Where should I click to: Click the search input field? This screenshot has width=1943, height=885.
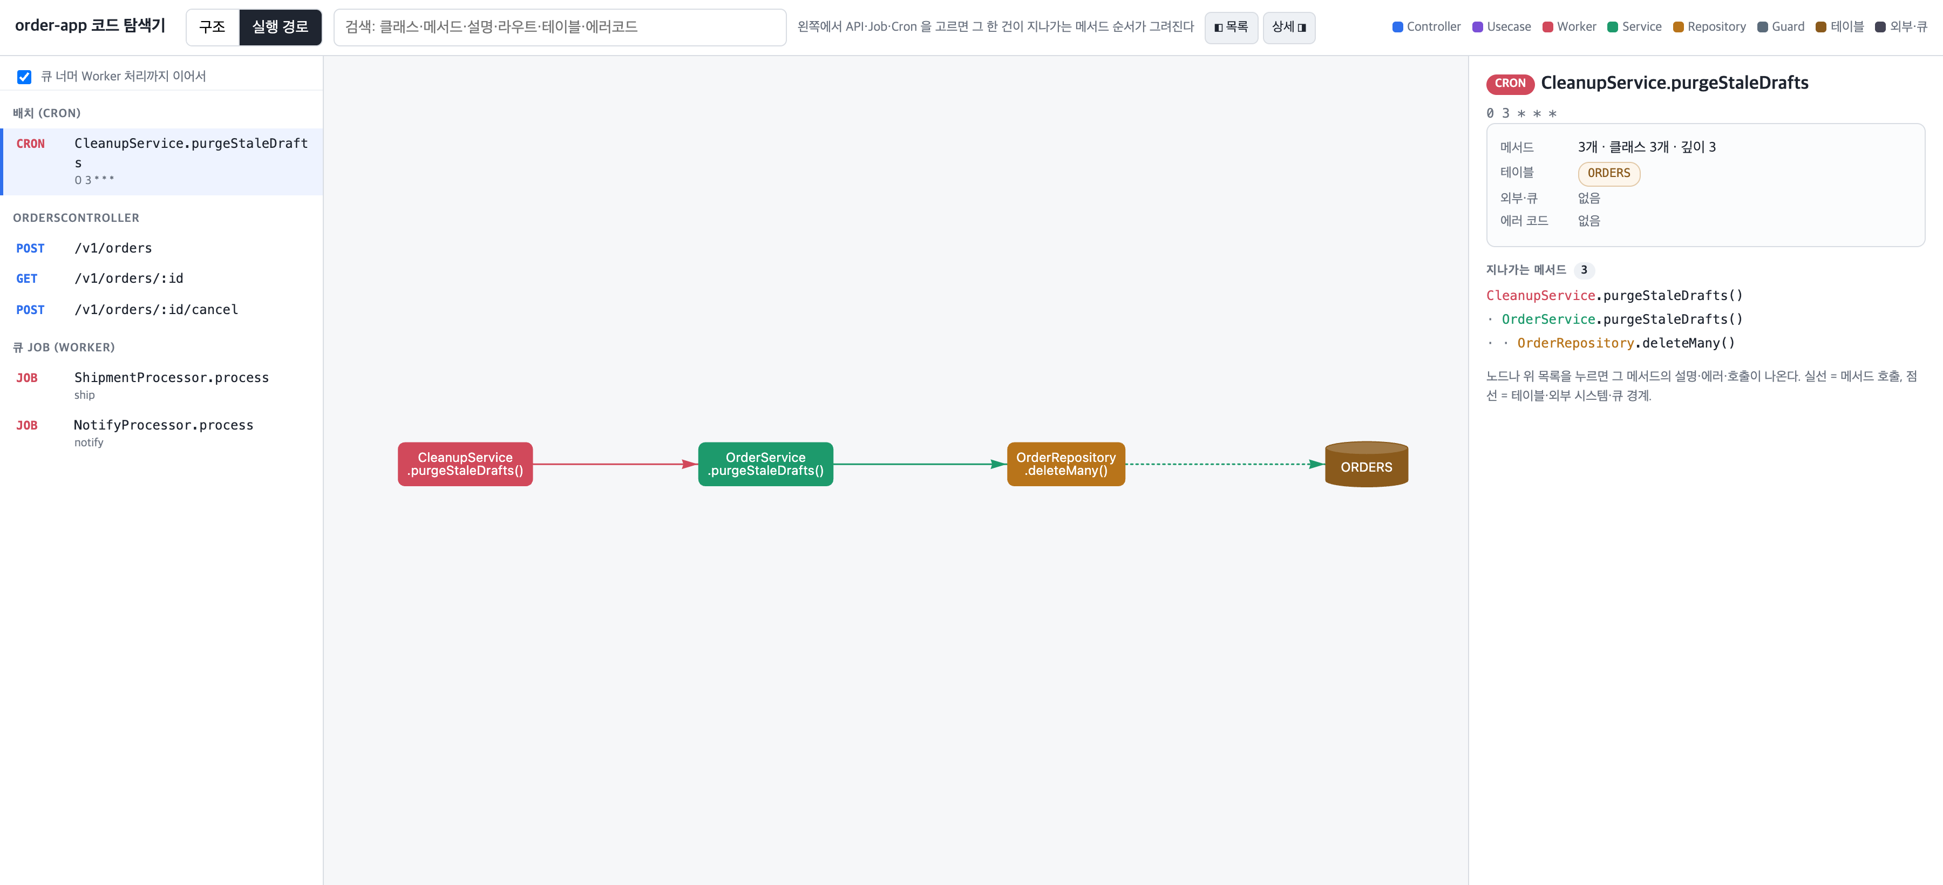pyautogui.click(x=560, y=27)
